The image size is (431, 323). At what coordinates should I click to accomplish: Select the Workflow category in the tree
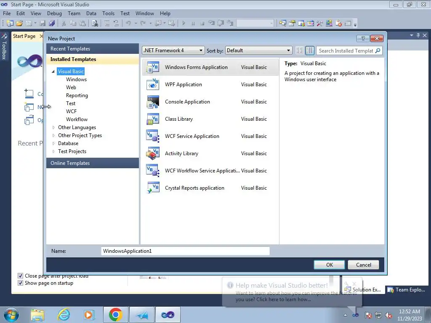point(77,119)
